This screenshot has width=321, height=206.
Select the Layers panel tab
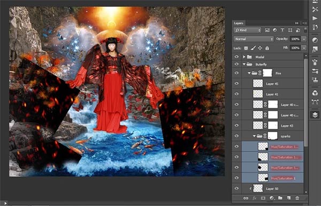pos(239,23)
